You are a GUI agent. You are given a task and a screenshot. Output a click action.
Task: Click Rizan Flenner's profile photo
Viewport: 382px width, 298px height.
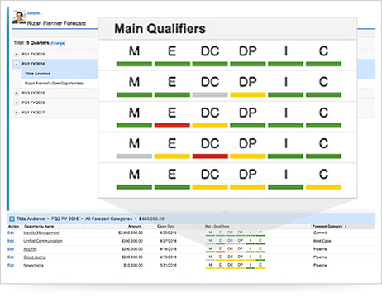coord(19,17)
